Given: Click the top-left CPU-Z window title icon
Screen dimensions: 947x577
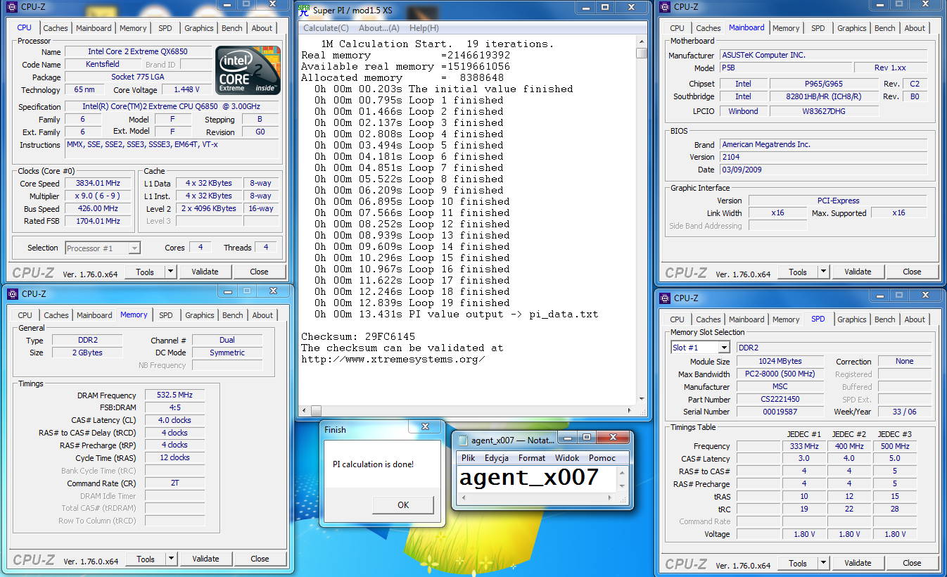Looking at the screenshot, I should pyautogui.click(x=13, y=7).
